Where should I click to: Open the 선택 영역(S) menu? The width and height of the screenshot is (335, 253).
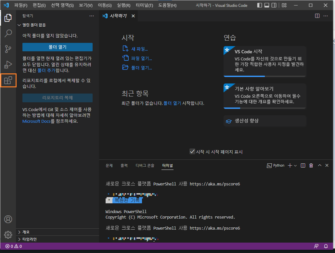pos(62,5)
